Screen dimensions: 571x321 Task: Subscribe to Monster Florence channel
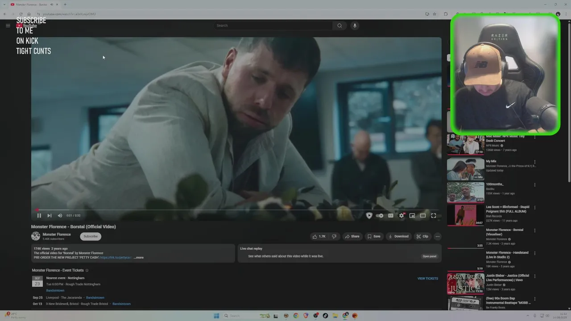pos(91,236)
